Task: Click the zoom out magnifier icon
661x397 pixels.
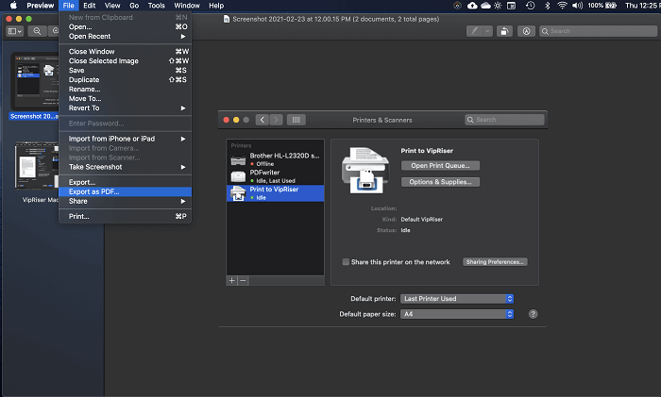Action: [x=38, y=31]
